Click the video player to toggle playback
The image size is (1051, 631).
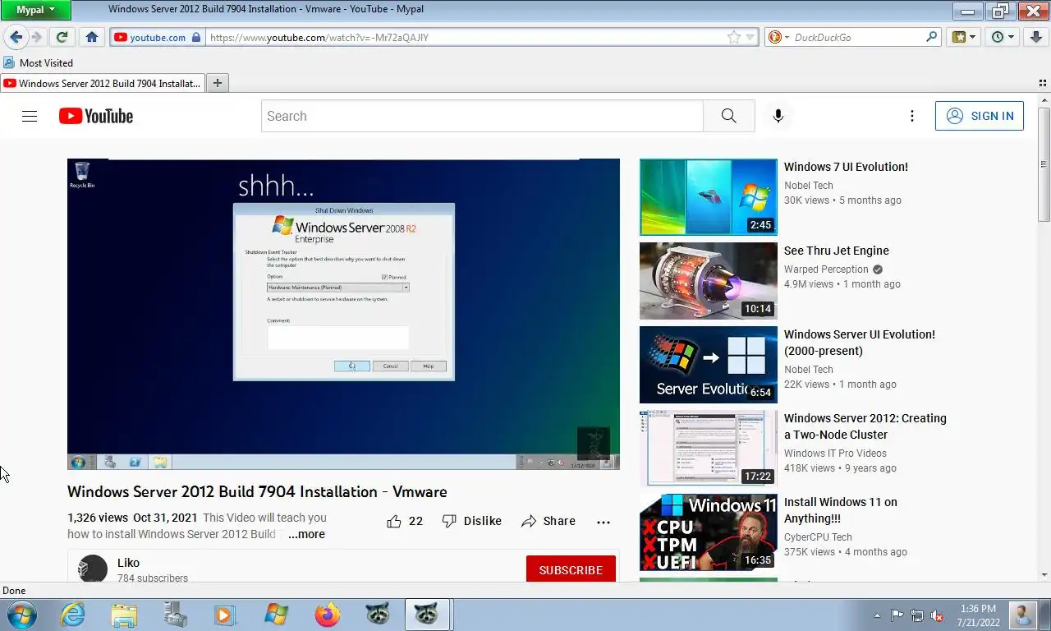coord(343,314)
